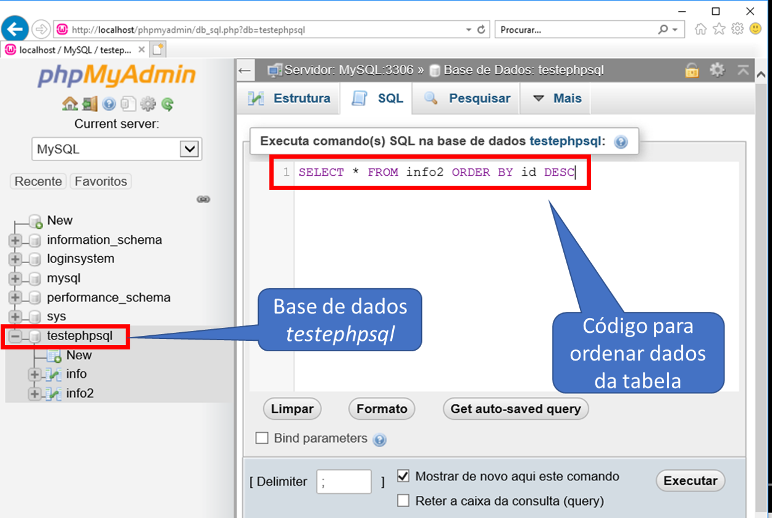
Task: Uncheck Mostrar de novo aqui este comando
Action: click(403, 477)
